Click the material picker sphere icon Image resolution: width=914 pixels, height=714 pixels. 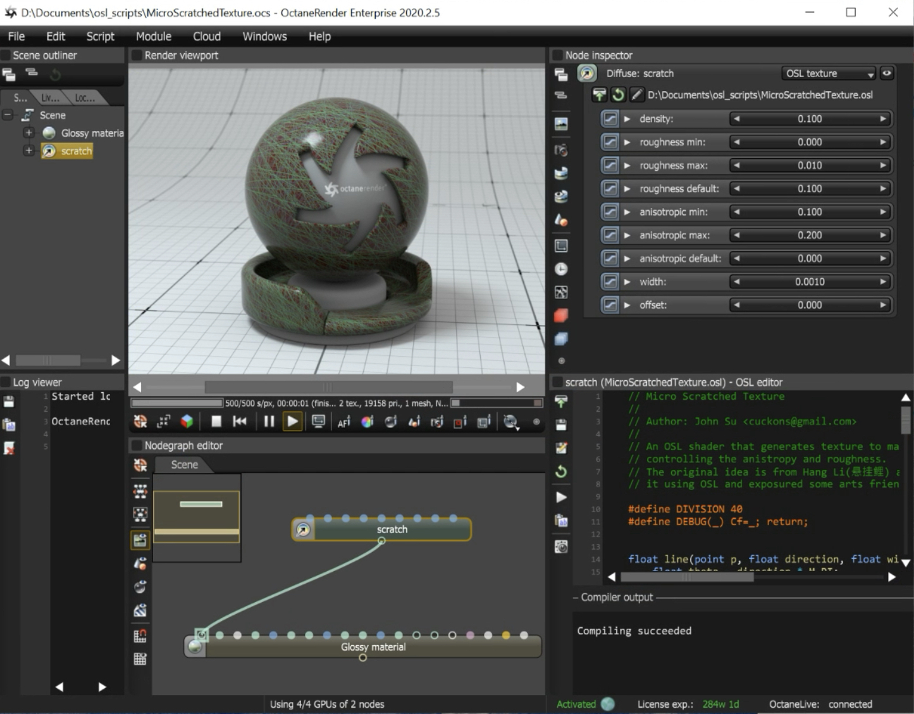tap(390, 422)
